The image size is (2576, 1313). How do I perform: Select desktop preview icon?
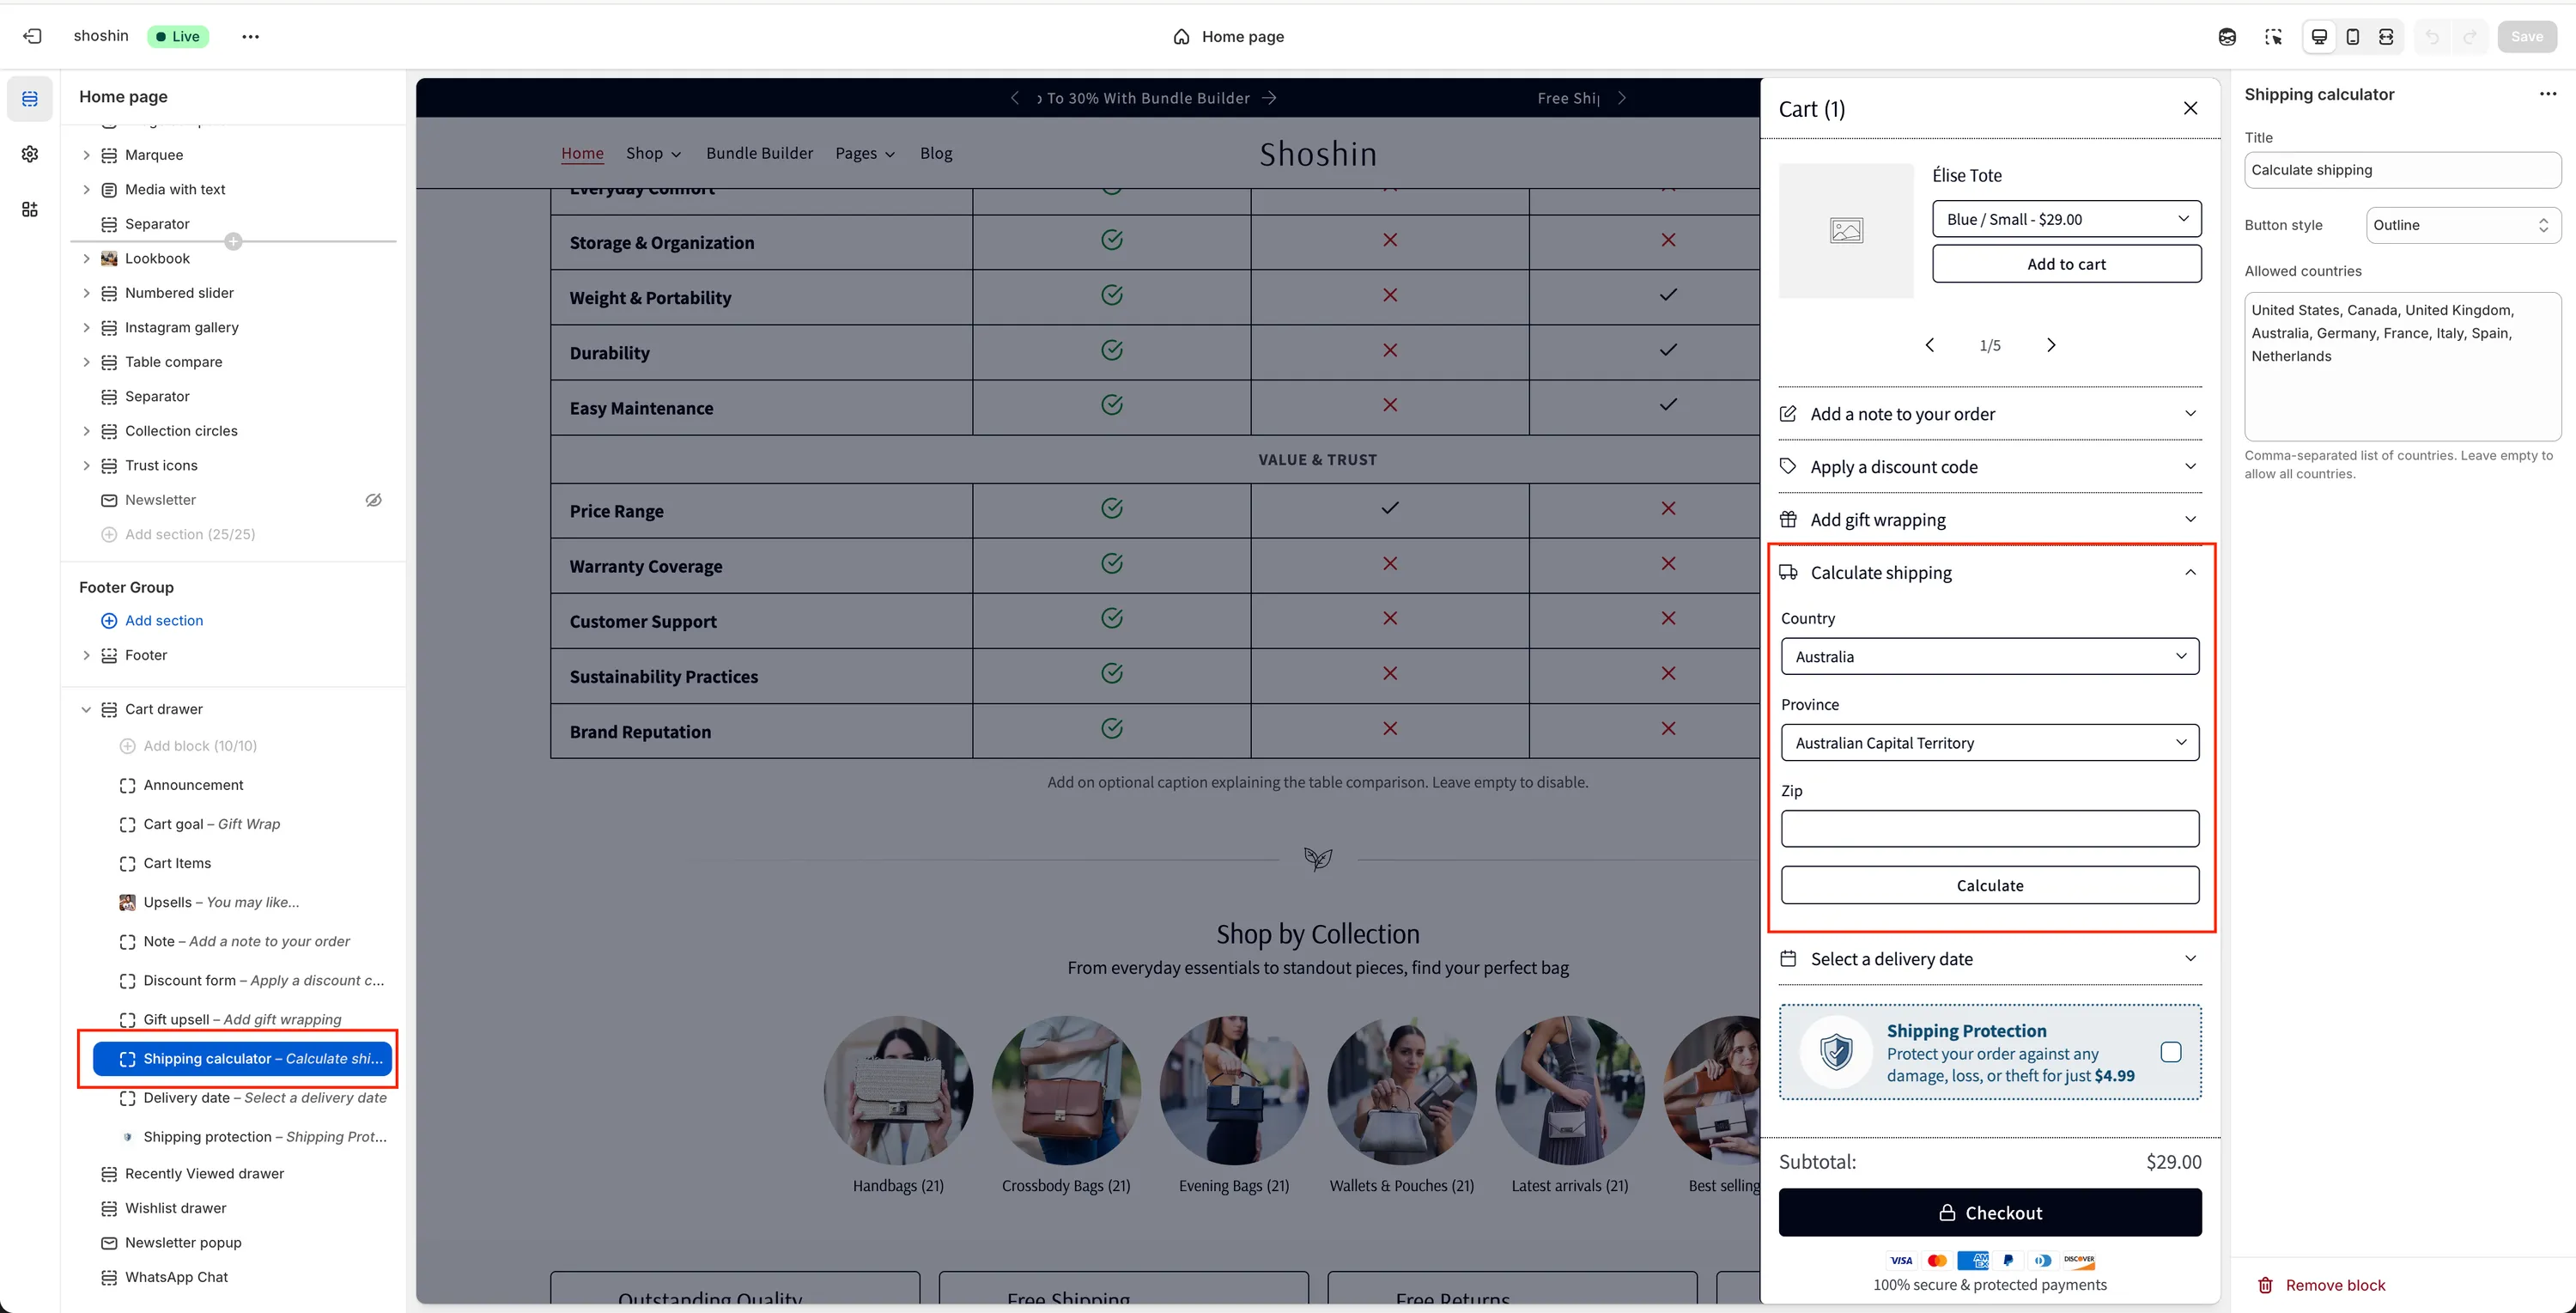click(x=2319, y=36)
